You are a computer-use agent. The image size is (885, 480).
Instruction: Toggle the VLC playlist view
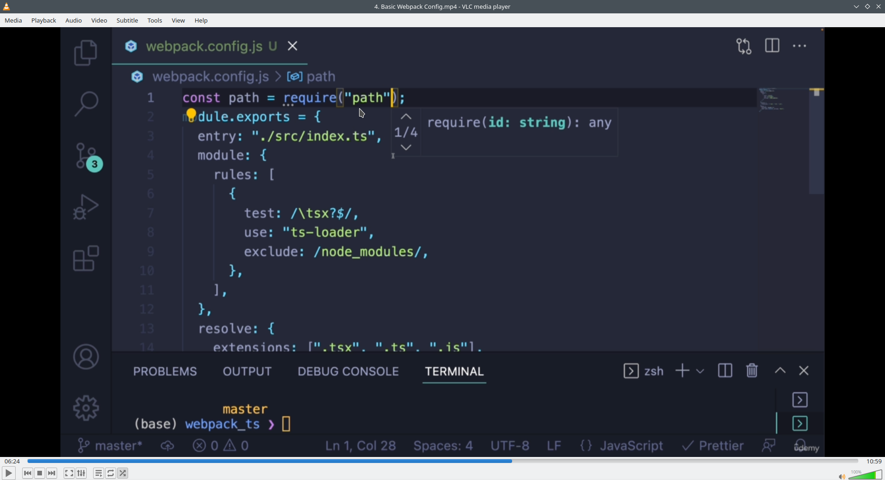(x=99, y=473)
